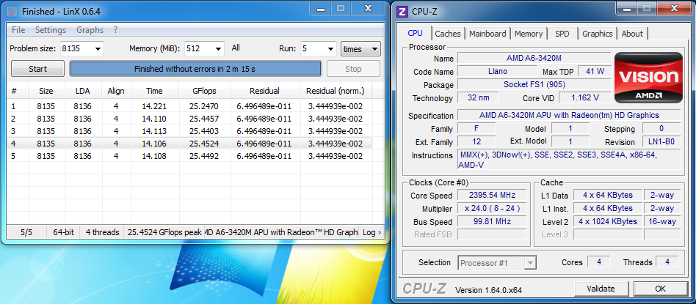Click the Residual column header
The image size is (696, 304).
(265, 91)
